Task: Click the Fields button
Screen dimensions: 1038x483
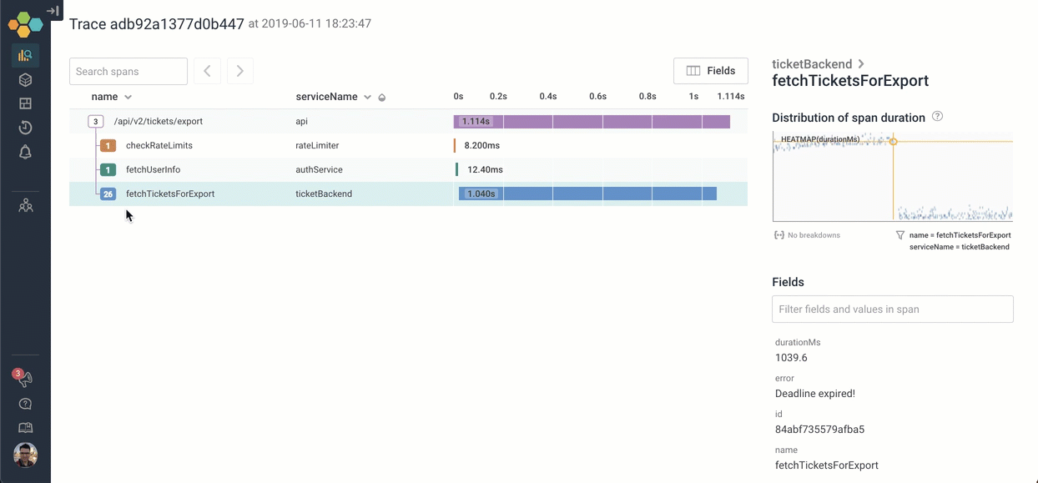Action: pyautogui.click(x=710, y=71)
